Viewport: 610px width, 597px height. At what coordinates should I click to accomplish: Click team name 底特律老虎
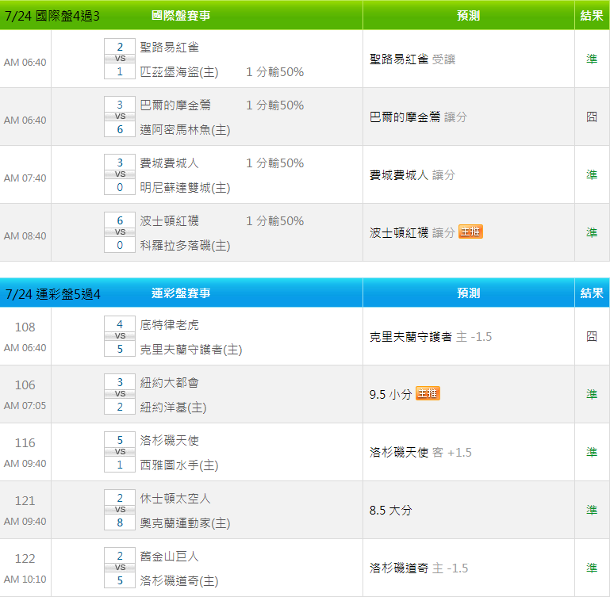coord(169,325)
